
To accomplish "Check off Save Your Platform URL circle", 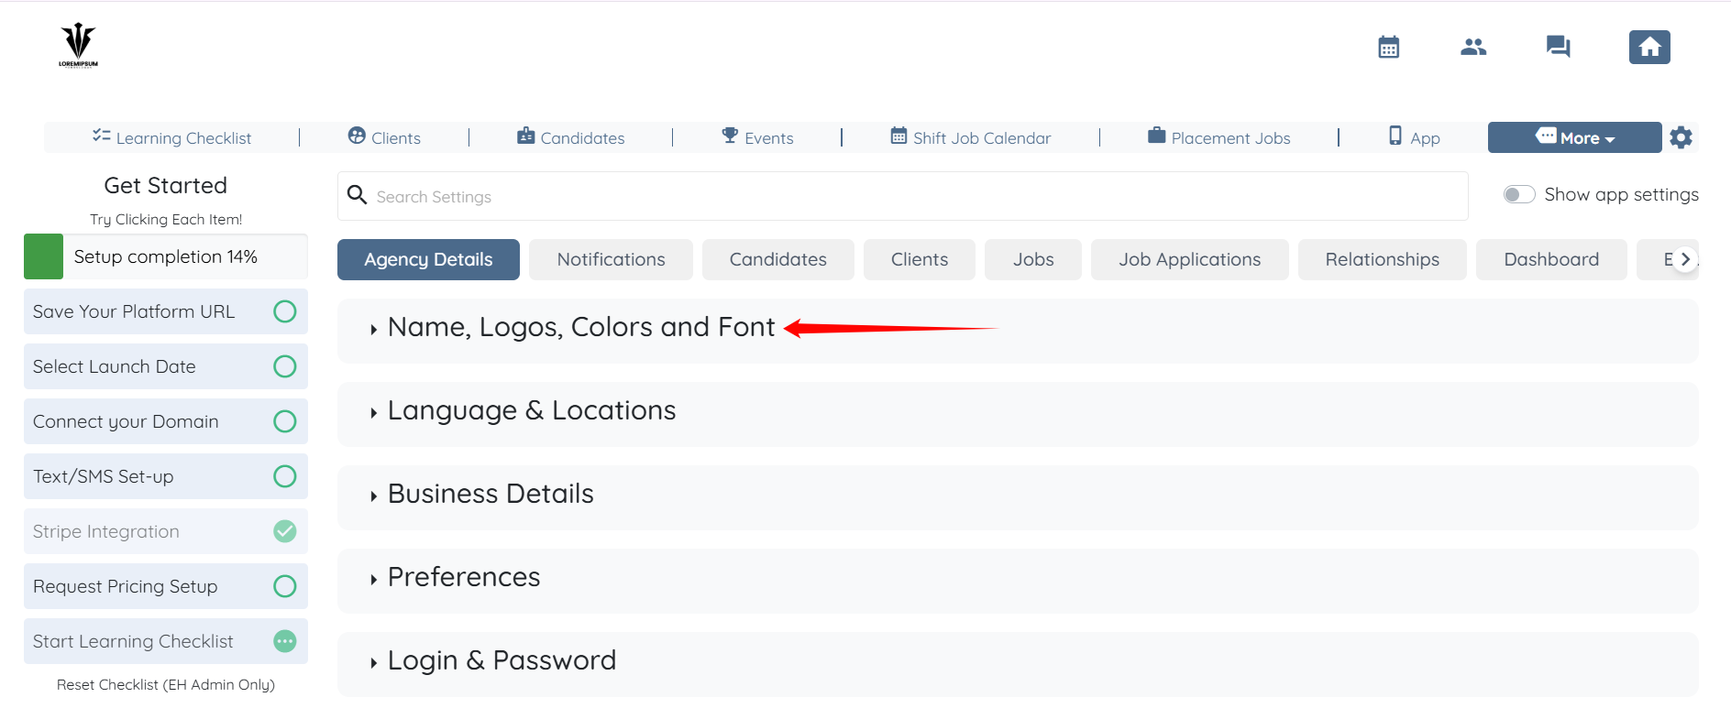I will click(x=285, y=311).
